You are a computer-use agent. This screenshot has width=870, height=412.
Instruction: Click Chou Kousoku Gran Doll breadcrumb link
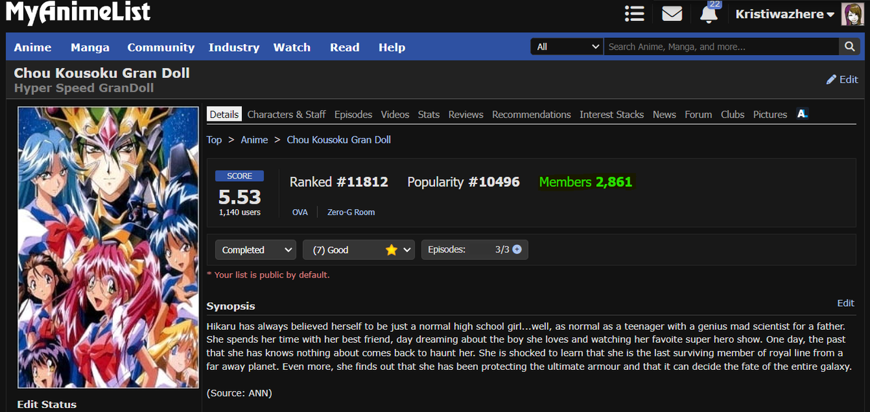[338, 140]
